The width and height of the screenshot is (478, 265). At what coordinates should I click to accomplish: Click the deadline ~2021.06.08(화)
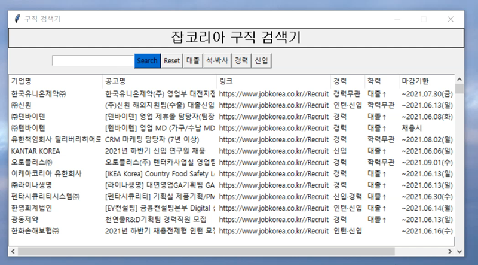427,117
